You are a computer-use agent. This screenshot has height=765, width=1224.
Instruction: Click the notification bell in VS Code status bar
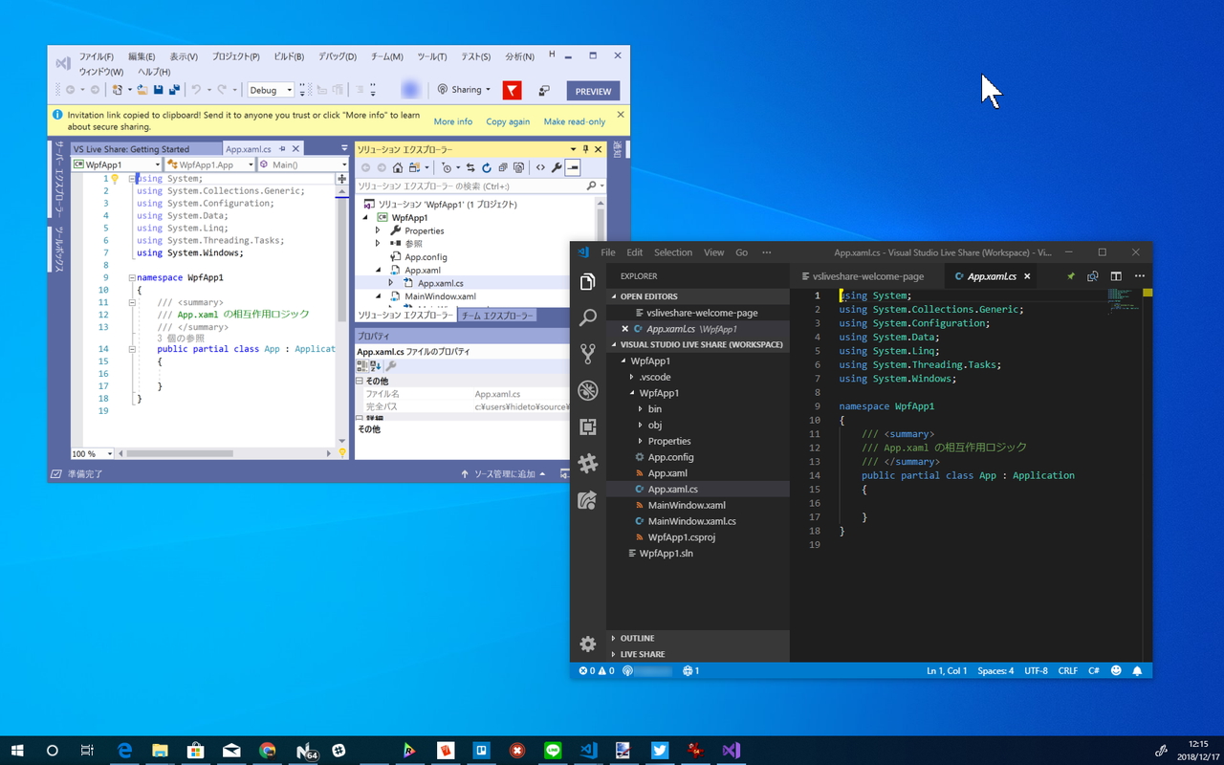click(x=1137, y=670)
